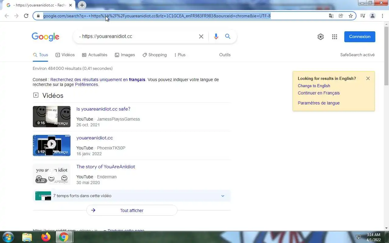
Task: Open 'youareanidiot.cc' PhoenixTK50P video link
Action: point(95,138)
